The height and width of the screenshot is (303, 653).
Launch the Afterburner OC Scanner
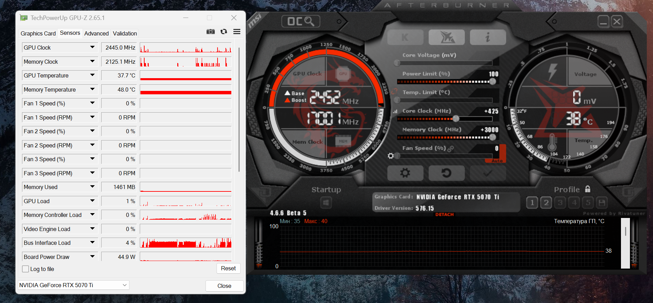pyautogui.click(x=301, y=21)
